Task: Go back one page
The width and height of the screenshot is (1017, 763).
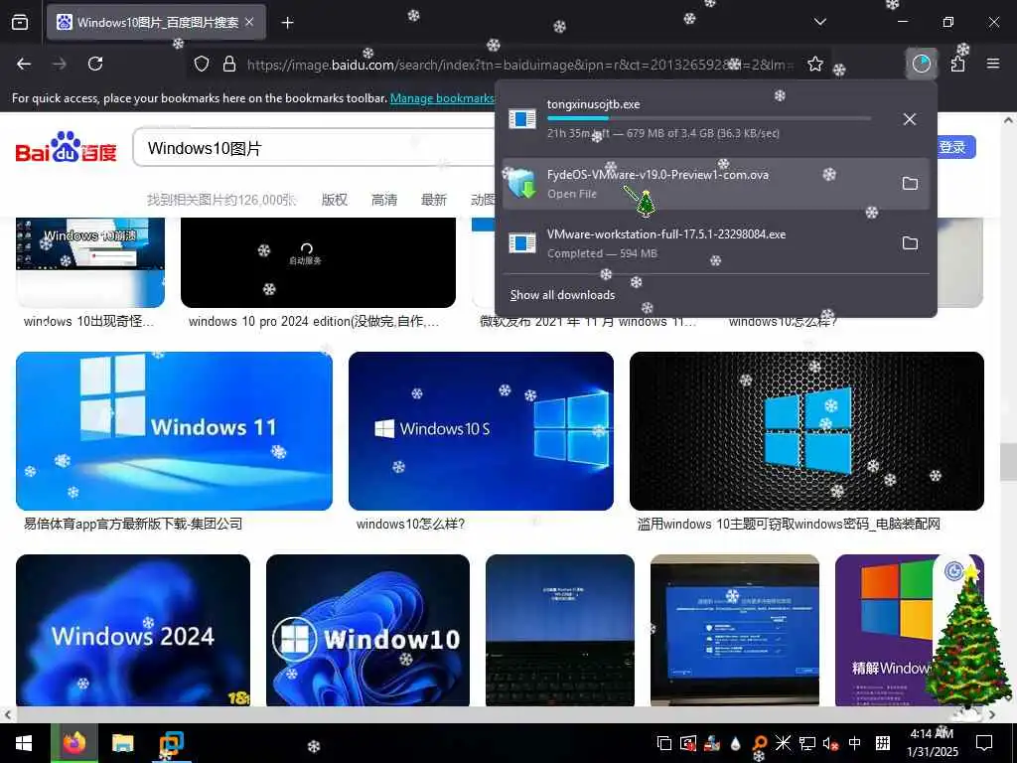Action: pyautogui.click(x=24, y=64)
